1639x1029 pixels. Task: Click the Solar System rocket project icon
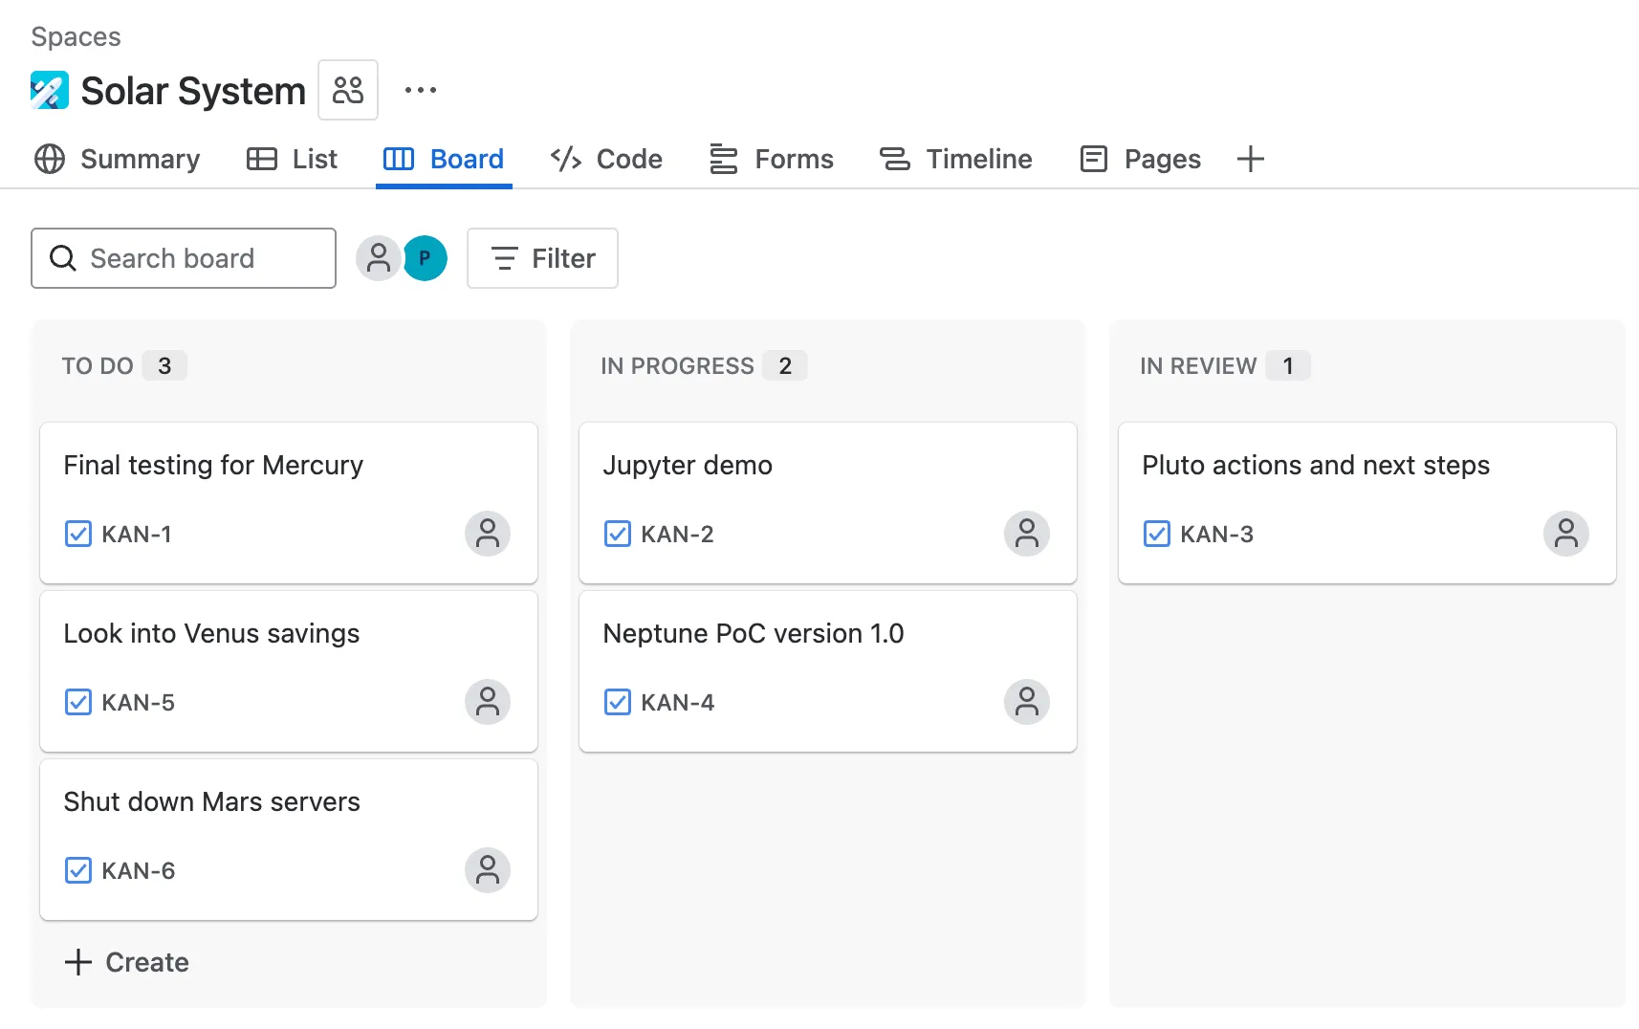(x=50, y=91)
